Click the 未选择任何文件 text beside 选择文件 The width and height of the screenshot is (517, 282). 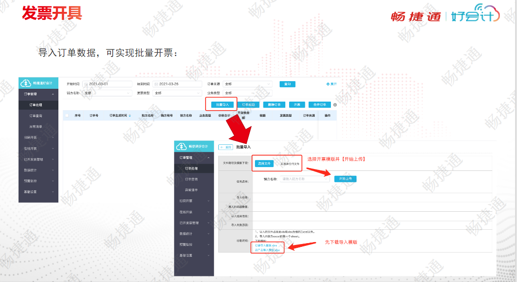[290, 164]
